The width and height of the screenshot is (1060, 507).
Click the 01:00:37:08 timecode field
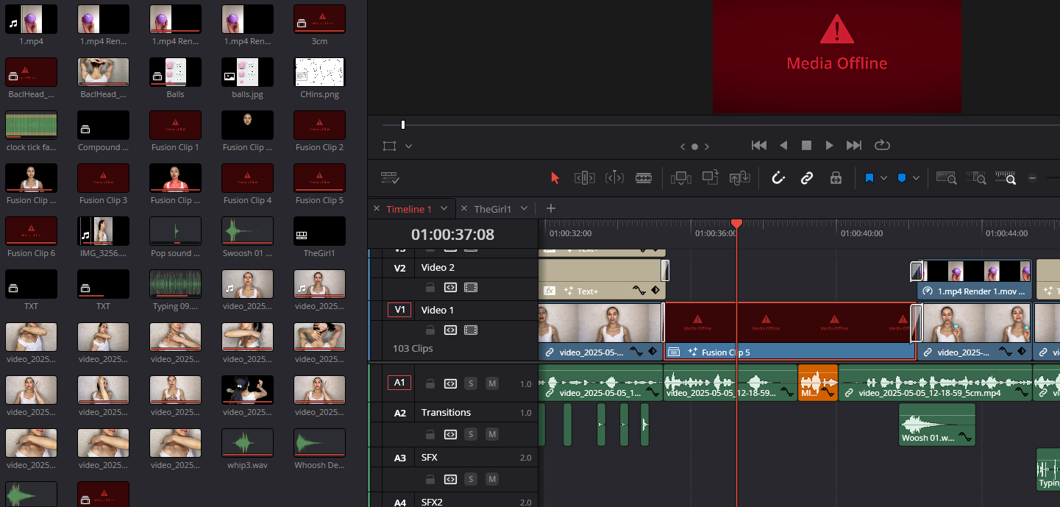tap(452, 235)
